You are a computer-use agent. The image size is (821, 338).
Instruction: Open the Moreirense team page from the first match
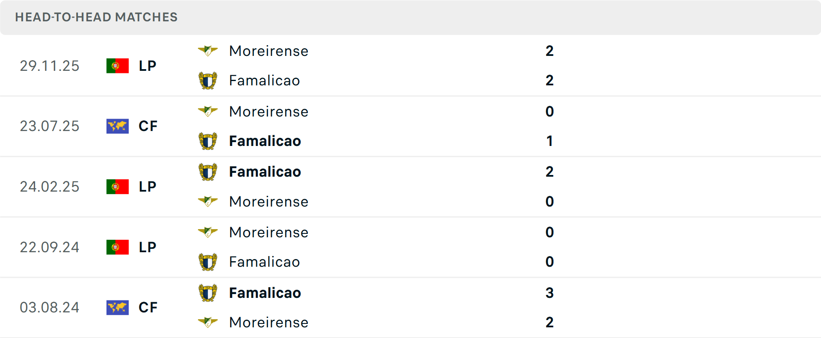tap(269, 51)
